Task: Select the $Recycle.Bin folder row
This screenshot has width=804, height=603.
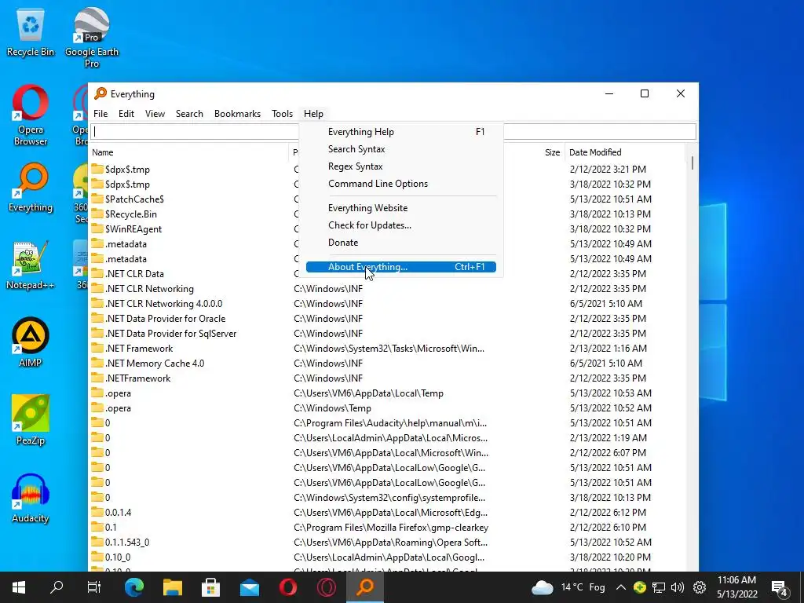Action: pyautogui.click(x=386, y=214)
